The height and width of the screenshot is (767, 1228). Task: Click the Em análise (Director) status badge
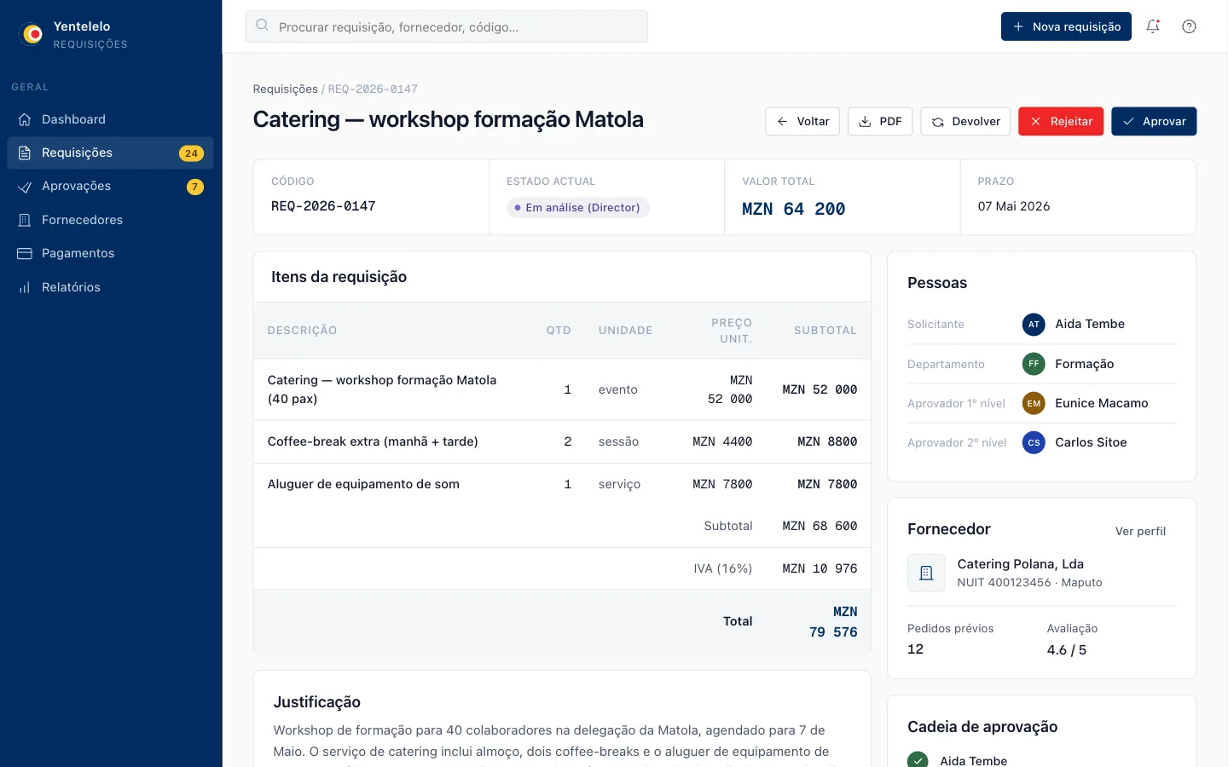578,207
